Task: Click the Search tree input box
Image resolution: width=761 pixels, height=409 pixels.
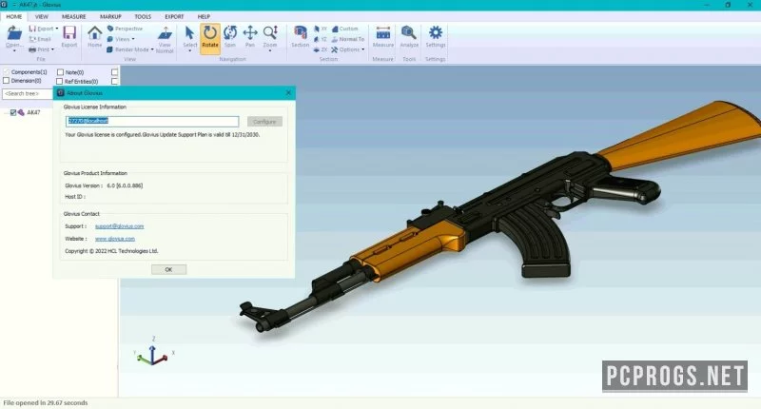Action: tap(28, 93)
